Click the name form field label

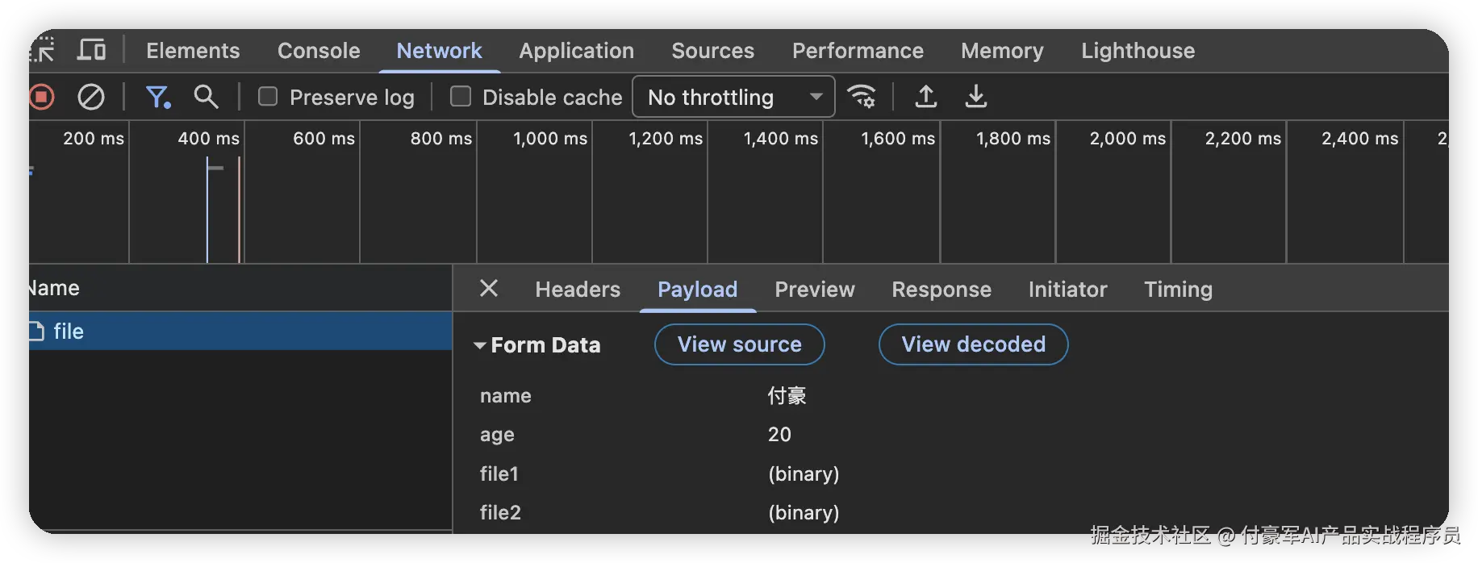505,395
